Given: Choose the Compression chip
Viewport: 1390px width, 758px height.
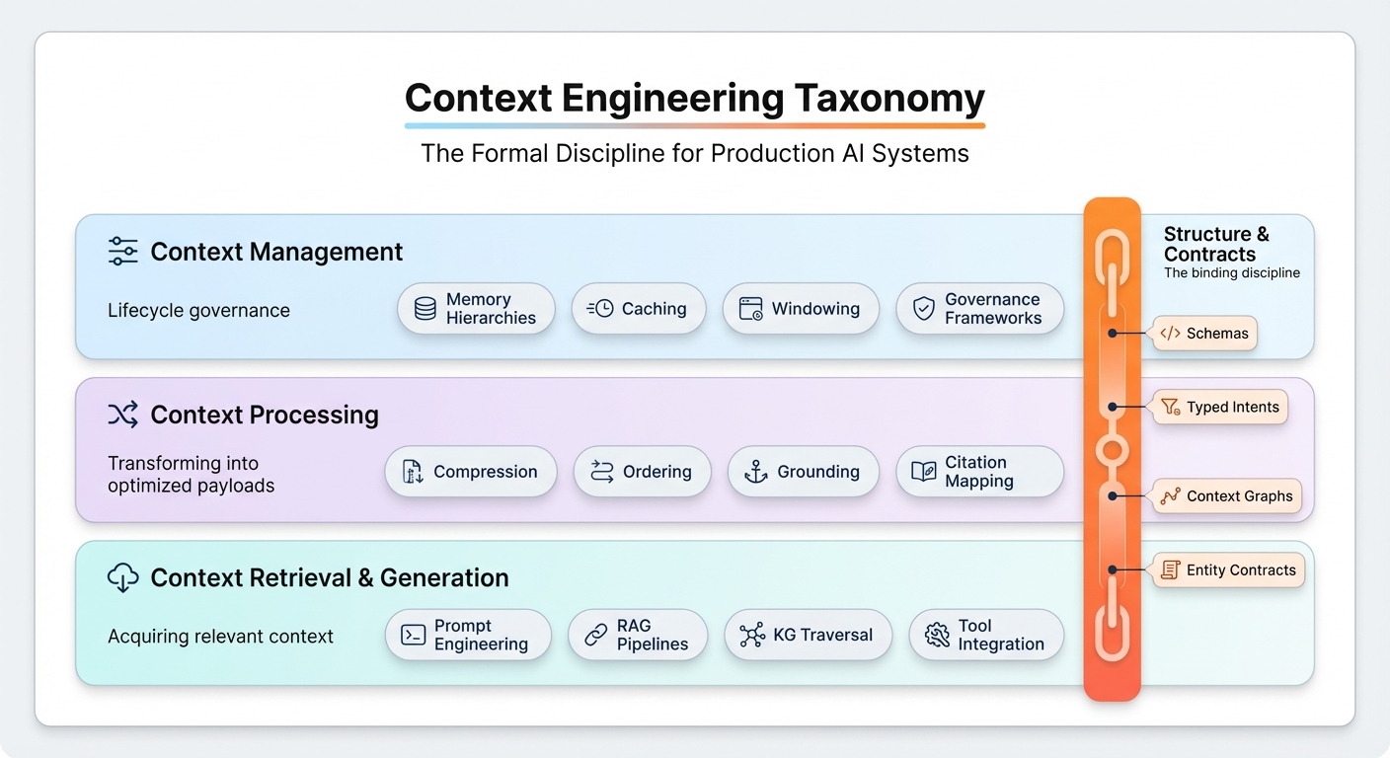Looking at the screenshot, I should 471,472.
